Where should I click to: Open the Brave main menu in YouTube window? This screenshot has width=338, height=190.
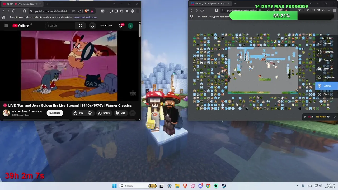pyautogui.click(x=138, y=11)
